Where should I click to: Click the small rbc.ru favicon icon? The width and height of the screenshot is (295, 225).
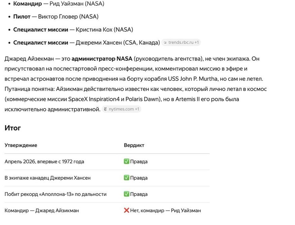tap(165, 43)
